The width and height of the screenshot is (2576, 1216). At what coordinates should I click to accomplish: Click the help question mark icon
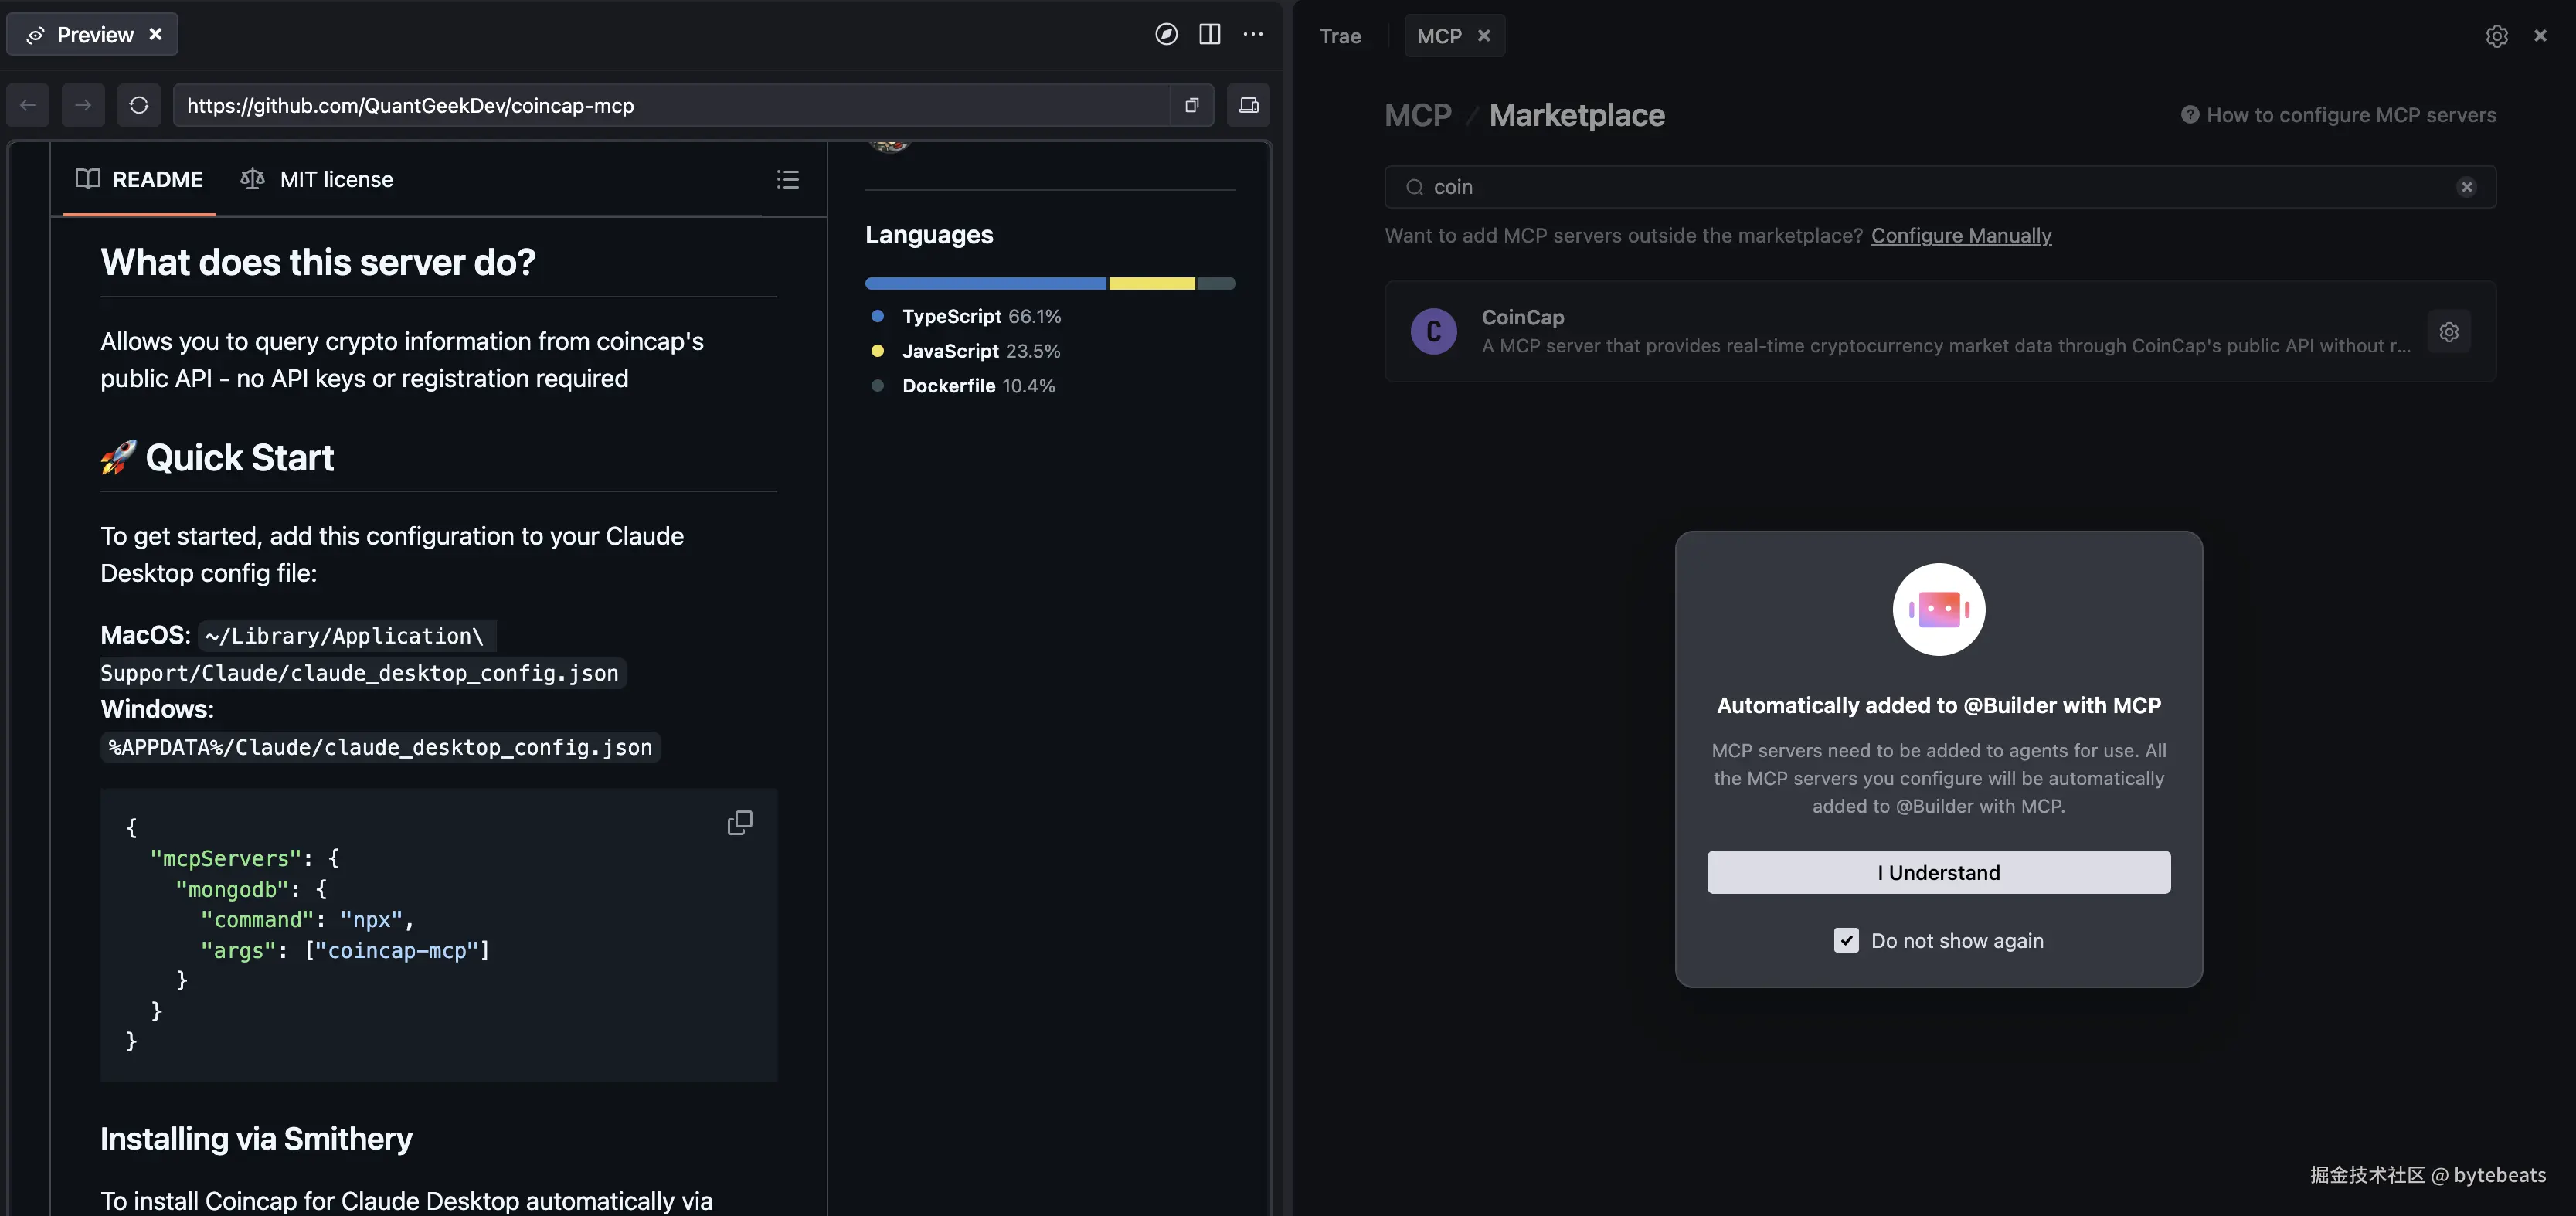(2190, 115)
